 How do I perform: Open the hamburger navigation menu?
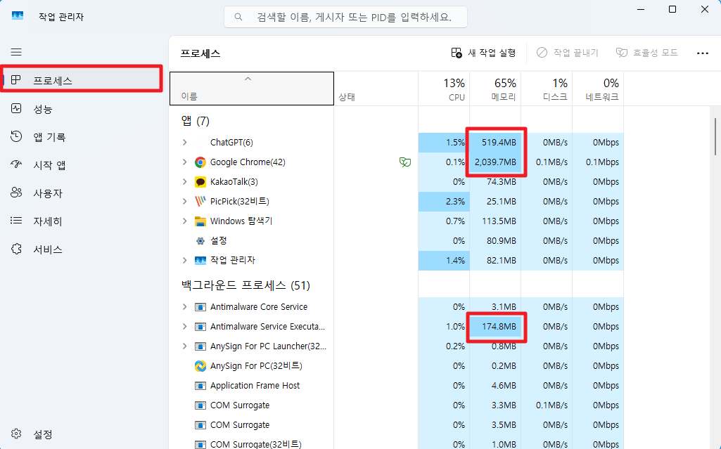[16, 52]
